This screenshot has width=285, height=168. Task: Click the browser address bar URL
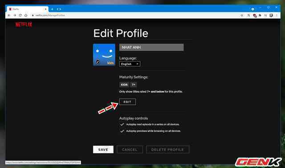click(x=50, y=16)
